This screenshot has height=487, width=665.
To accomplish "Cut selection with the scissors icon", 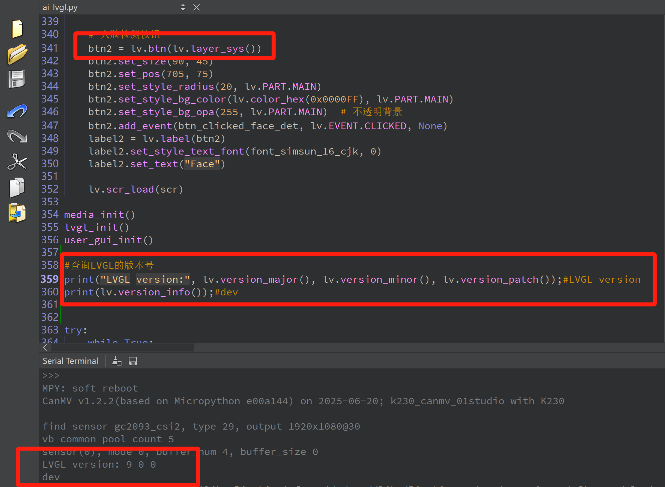I will click(x=17, y=162).
